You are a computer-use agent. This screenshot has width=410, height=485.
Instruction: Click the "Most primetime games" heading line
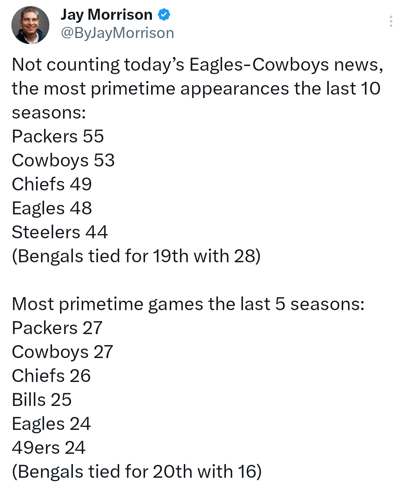coord(188,304)
